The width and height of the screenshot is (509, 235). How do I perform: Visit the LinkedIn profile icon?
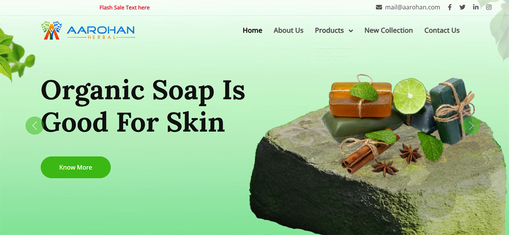(475, 7)
